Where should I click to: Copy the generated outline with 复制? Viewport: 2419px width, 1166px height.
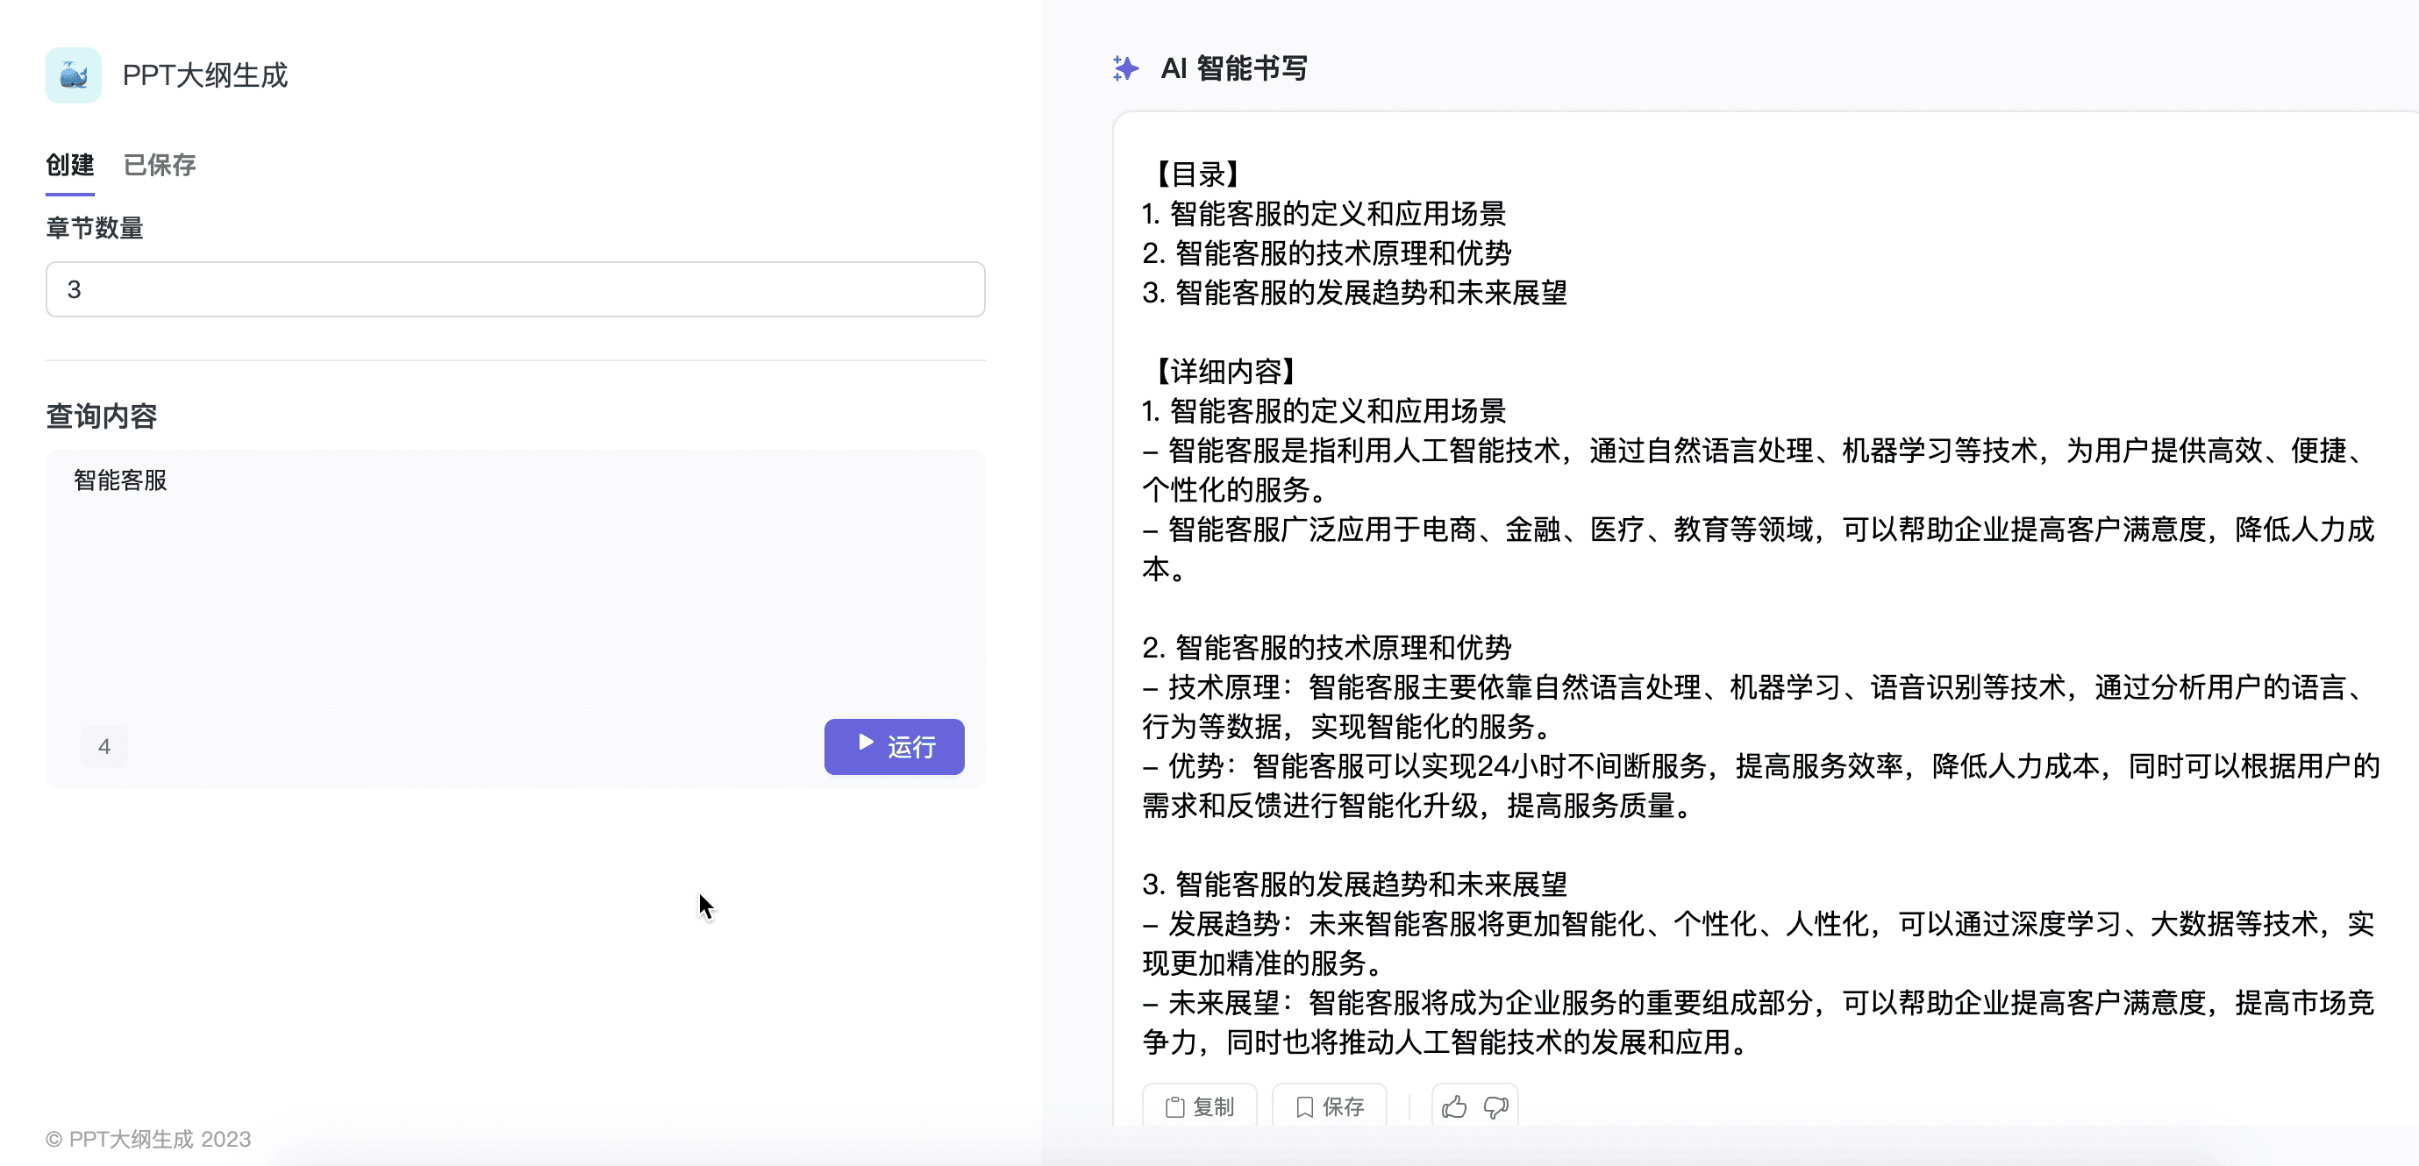(1199, 1107)
